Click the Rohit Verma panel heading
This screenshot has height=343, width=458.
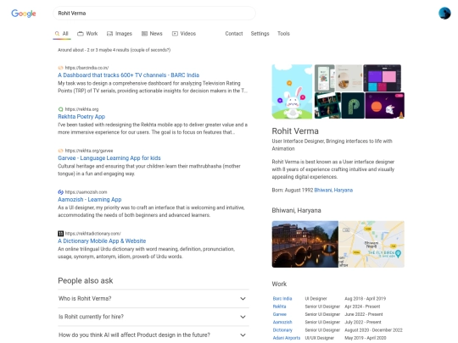(295, 131)
